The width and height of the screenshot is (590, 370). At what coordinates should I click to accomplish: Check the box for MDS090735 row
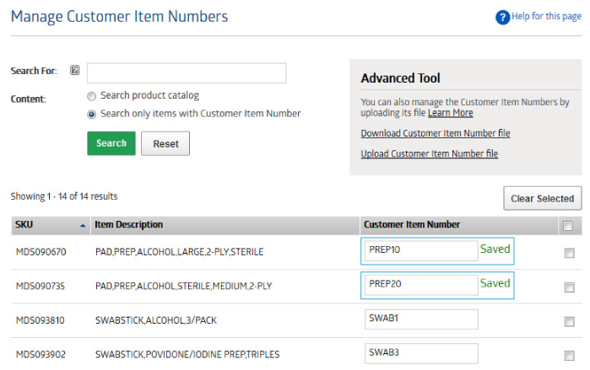click(569, 287)
